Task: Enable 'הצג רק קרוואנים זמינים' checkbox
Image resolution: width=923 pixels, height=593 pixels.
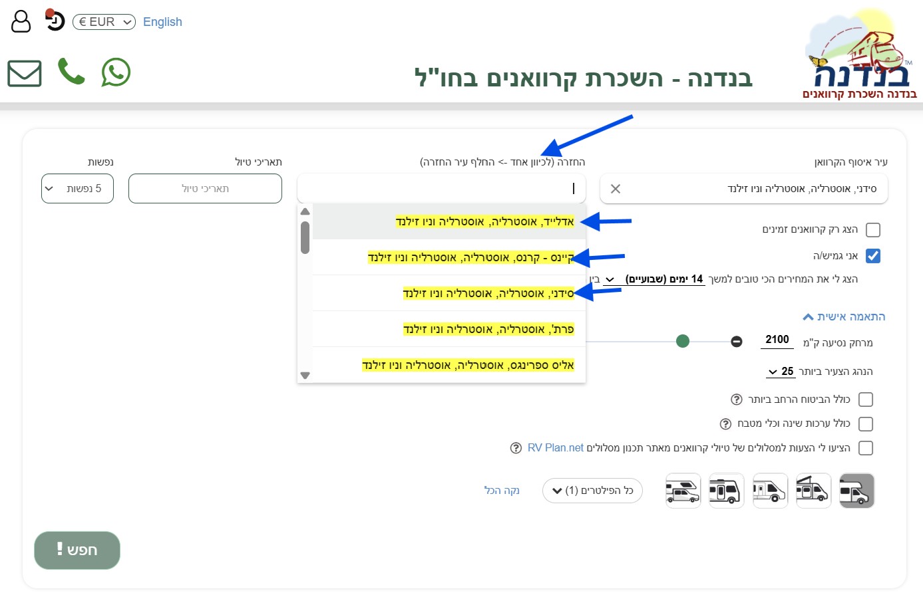Action: click(x=873, y=230)
